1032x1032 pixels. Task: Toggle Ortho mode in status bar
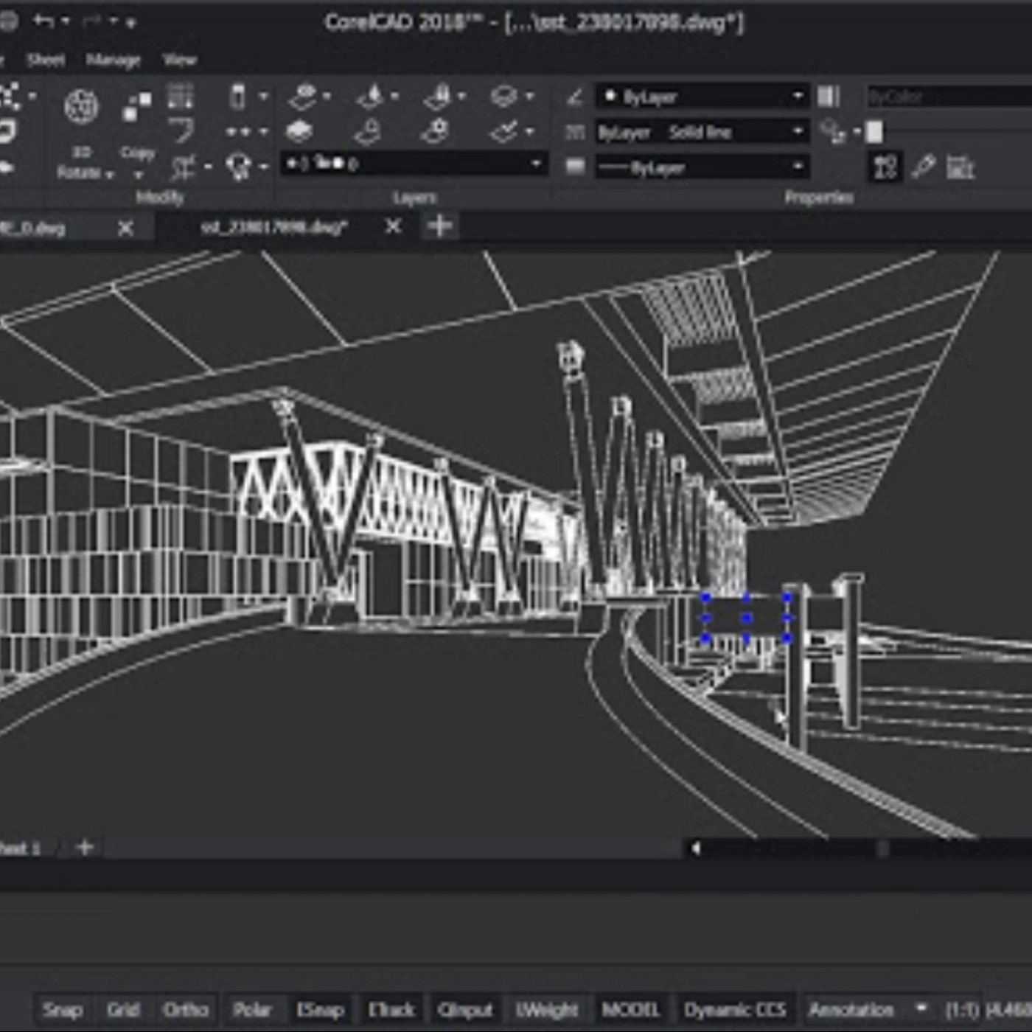185,1009
